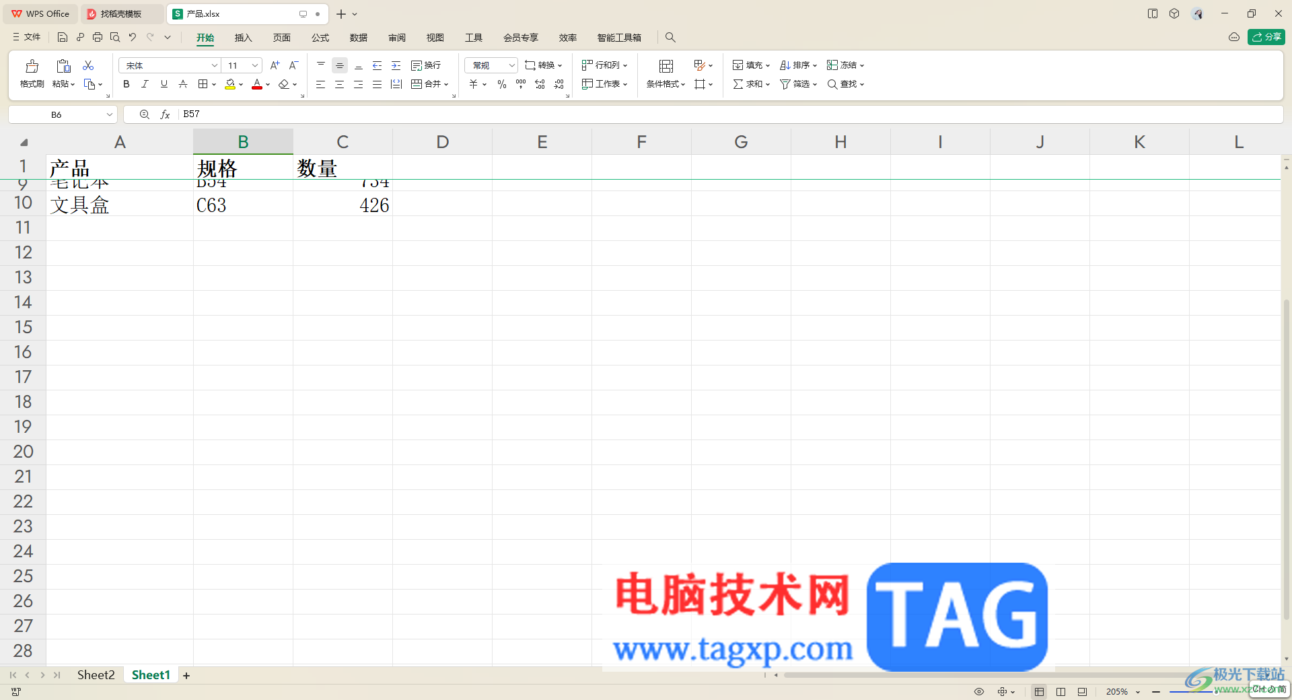Click the Filter (筛选) button
Screen dimensions: 1292x700
[x=798, y=84]
